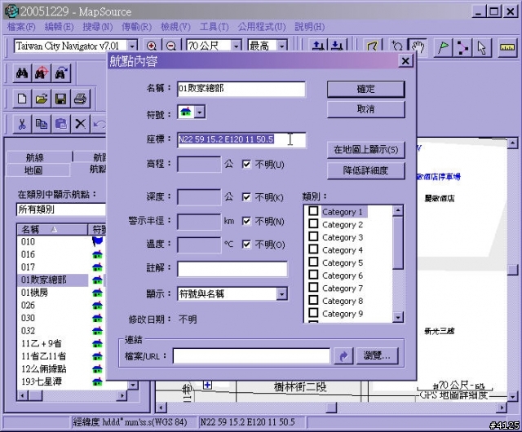
Task: Check the Category 3 checkbox
Action: click(313, 236)
